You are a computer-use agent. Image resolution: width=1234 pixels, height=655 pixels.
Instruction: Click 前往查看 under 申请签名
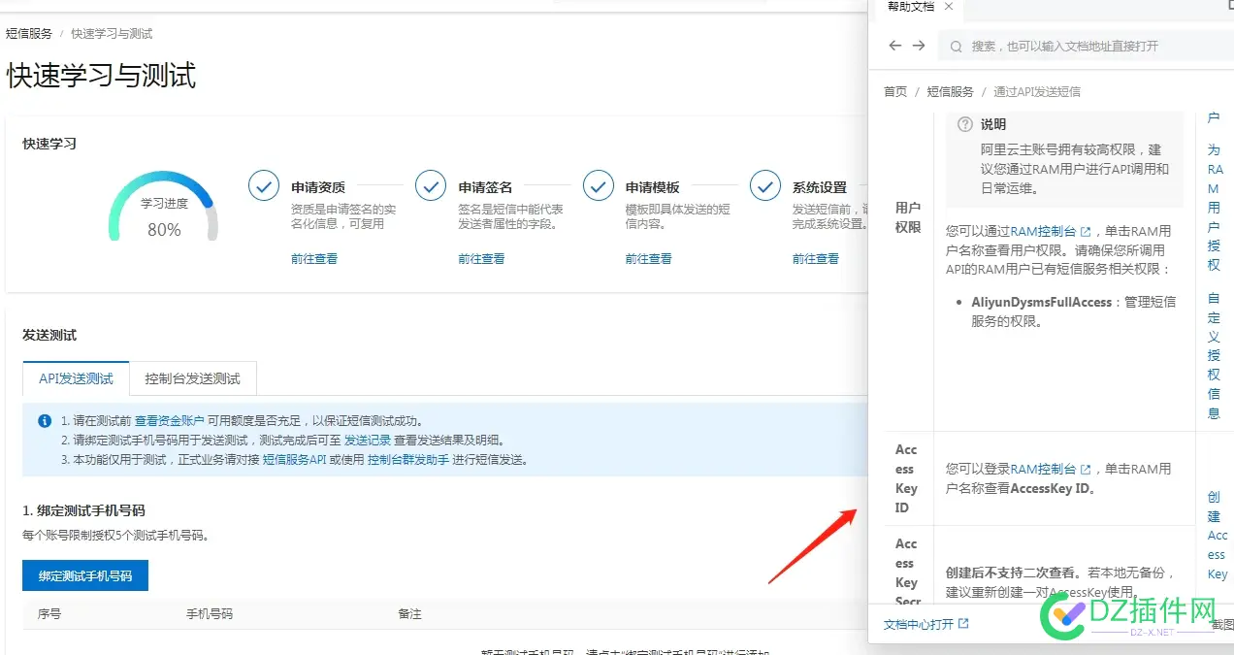click(x=481, y=259)
